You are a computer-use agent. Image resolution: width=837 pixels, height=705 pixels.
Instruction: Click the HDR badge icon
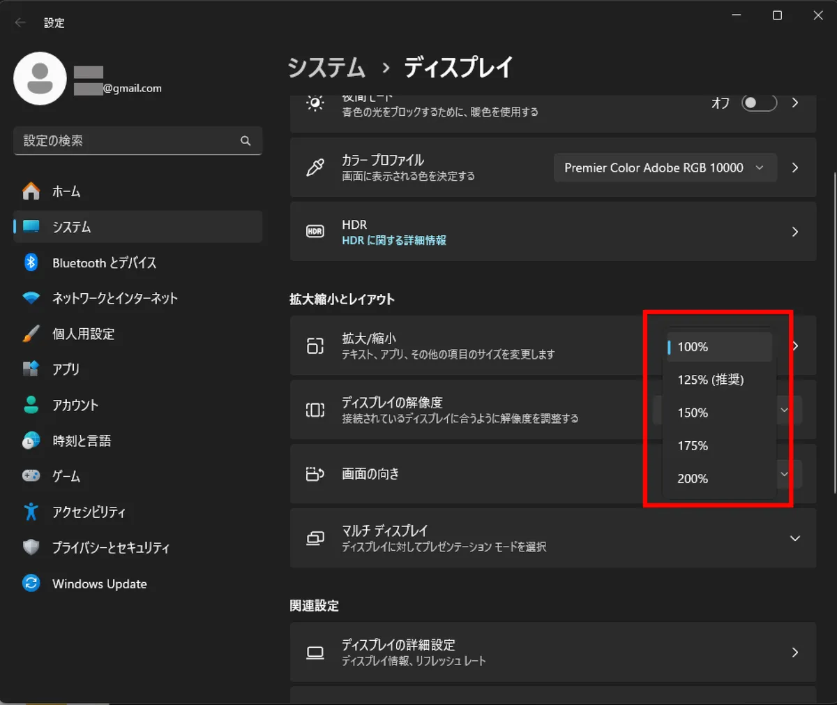point(315,232)
